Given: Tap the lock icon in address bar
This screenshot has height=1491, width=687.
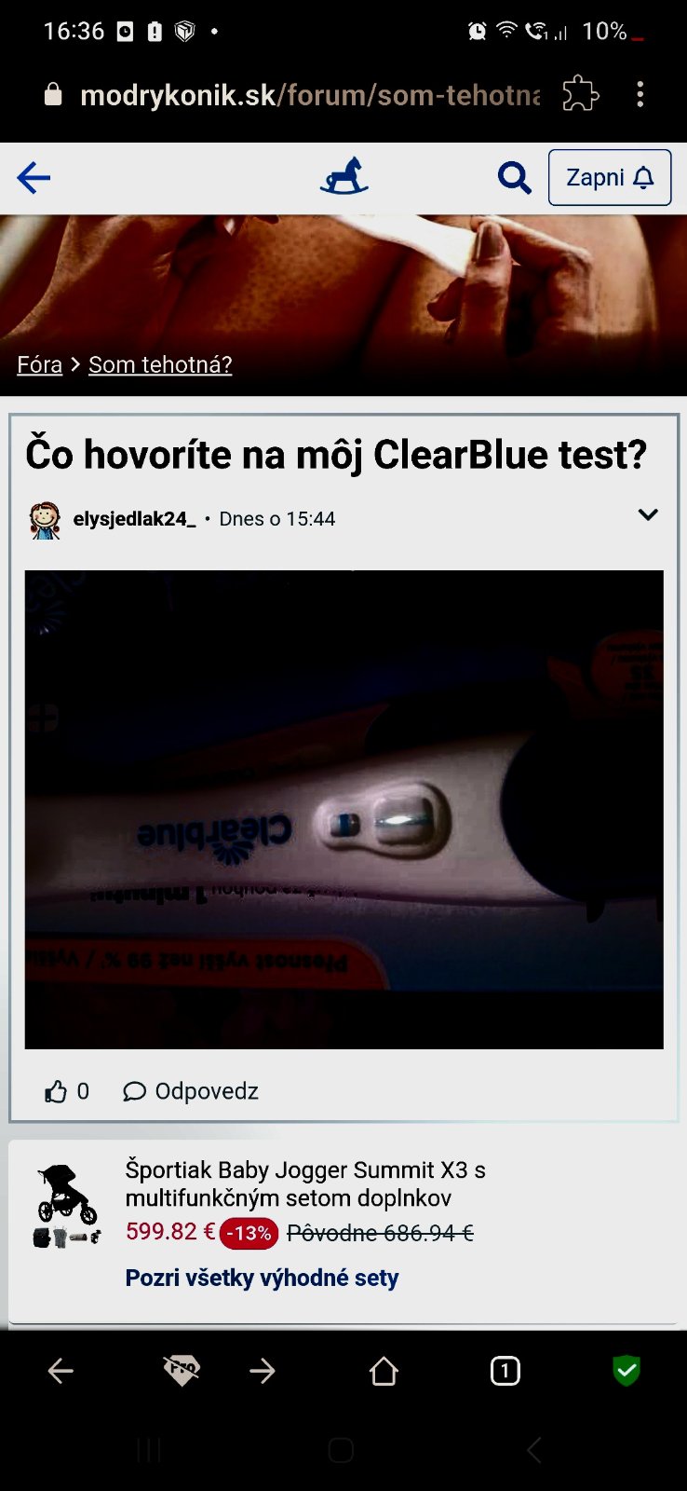Looking at the screenshot, I should point(53,94).
